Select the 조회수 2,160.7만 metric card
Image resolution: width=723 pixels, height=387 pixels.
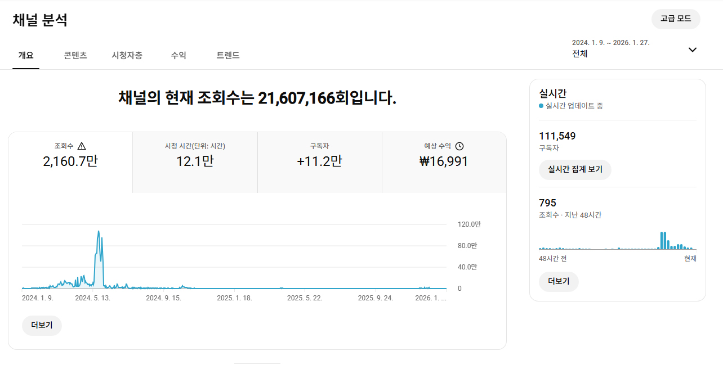point(70,162)
